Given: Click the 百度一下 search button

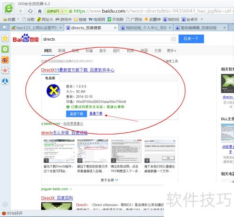Looking at the screenshot, I should pyautogui.click(x=191, y=39).
